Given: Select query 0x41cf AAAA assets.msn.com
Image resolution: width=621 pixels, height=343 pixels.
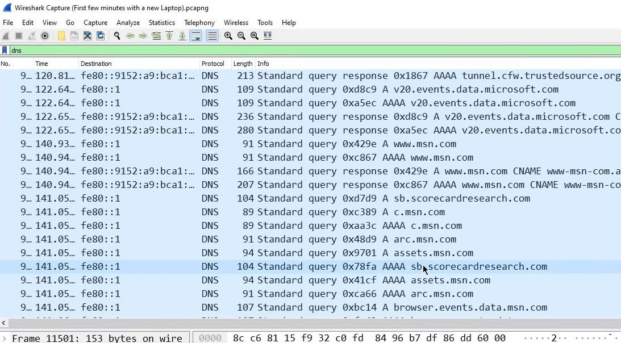Looking at the screenshot, I should tap(310, 280).
